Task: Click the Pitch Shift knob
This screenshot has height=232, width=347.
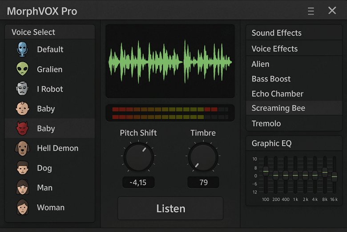Action: pos(138,157)
